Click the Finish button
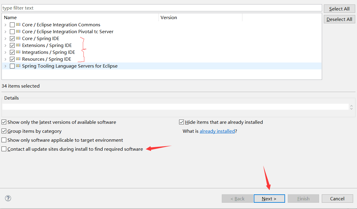Image resolution: width=357 pixels, height=209 pixels. 303,199
